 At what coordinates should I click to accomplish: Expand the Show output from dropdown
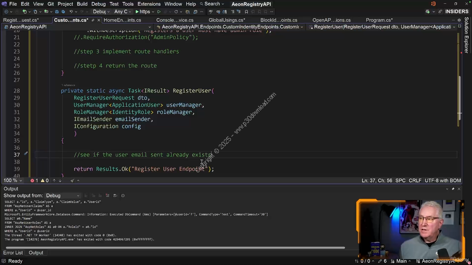(x=62, y=195)
